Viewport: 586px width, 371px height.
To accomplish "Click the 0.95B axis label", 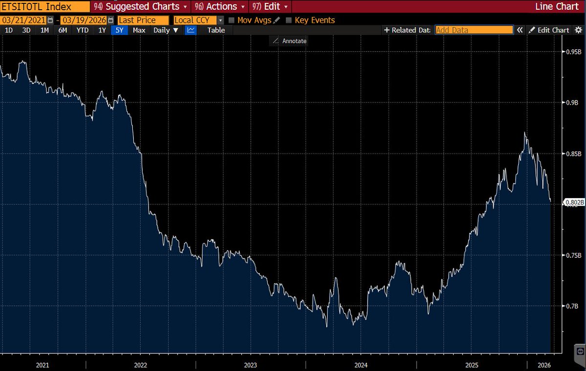I will coord(573,52).
